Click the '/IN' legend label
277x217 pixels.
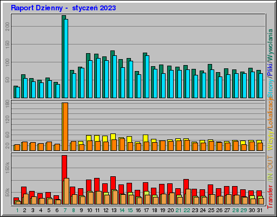(270, 178)
